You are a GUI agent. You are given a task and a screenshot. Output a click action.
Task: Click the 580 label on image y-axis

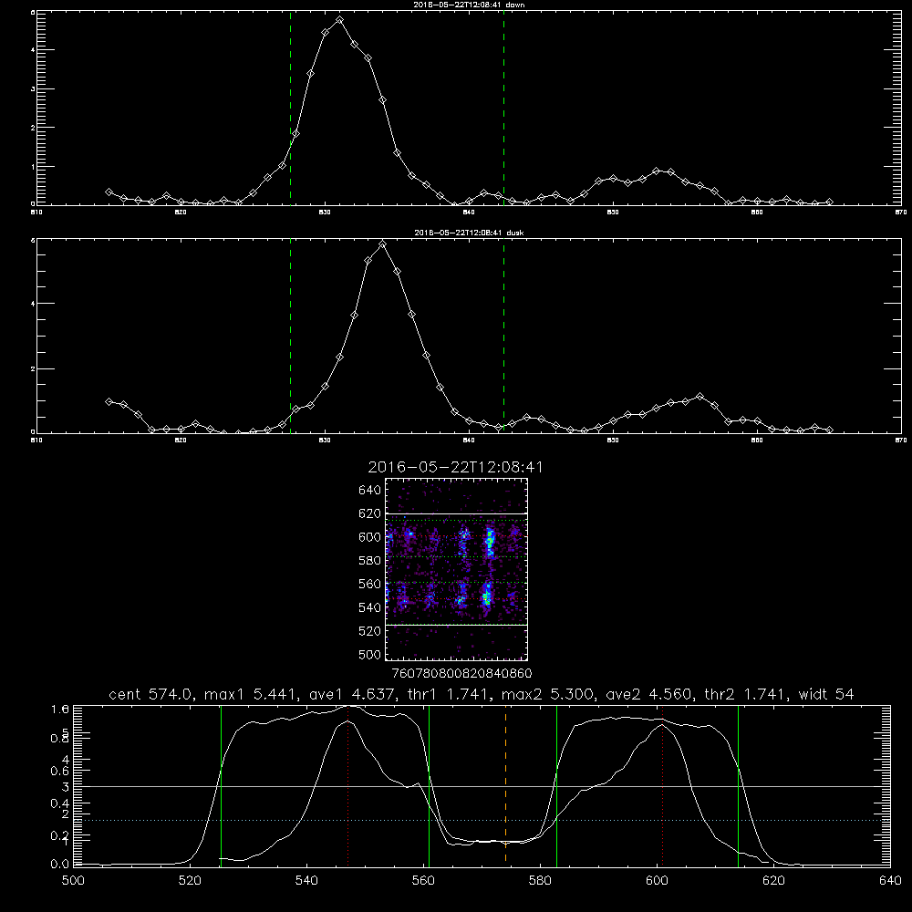click(x=369, y=561)
